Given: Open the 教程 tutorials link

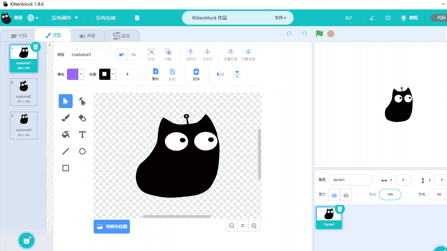Looking at the screenshot, I should pos(409,18).
